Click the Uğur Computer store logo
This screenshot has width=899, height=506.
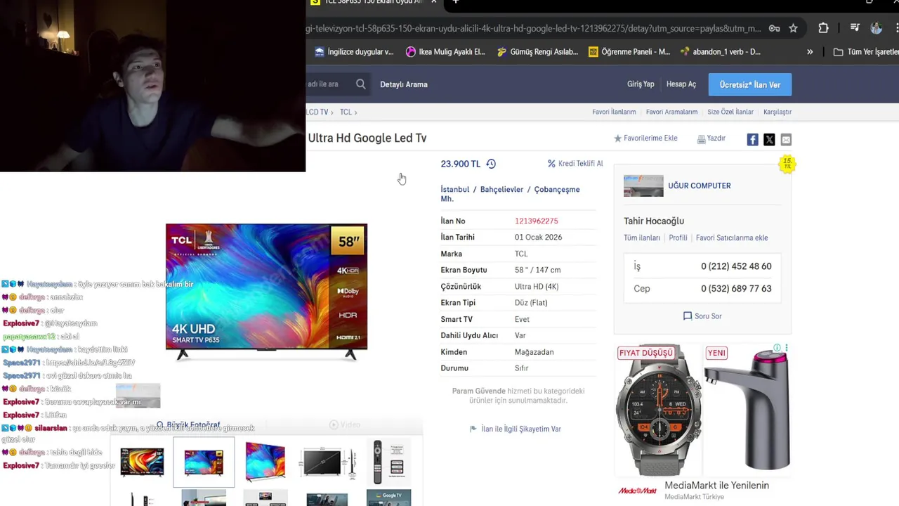pos(643,186)
